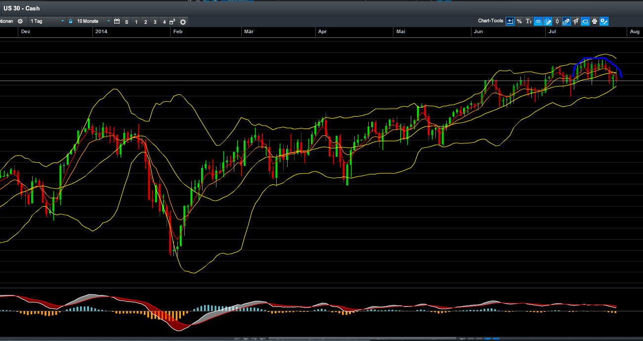Click the 'Mai' axis label
Image resolution: width=643 pixels, height=341 pixels.
401,32
